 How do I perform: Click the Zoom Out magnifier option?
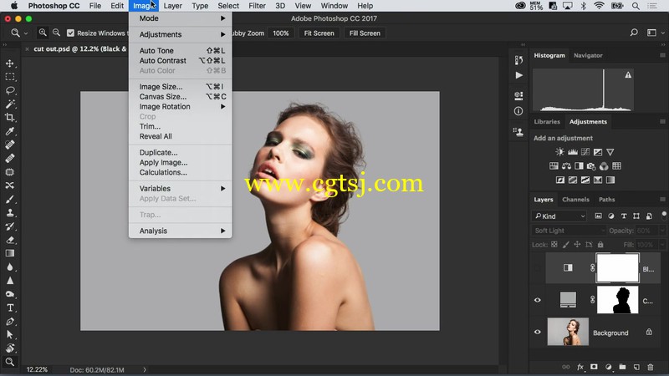pos(56,33)
